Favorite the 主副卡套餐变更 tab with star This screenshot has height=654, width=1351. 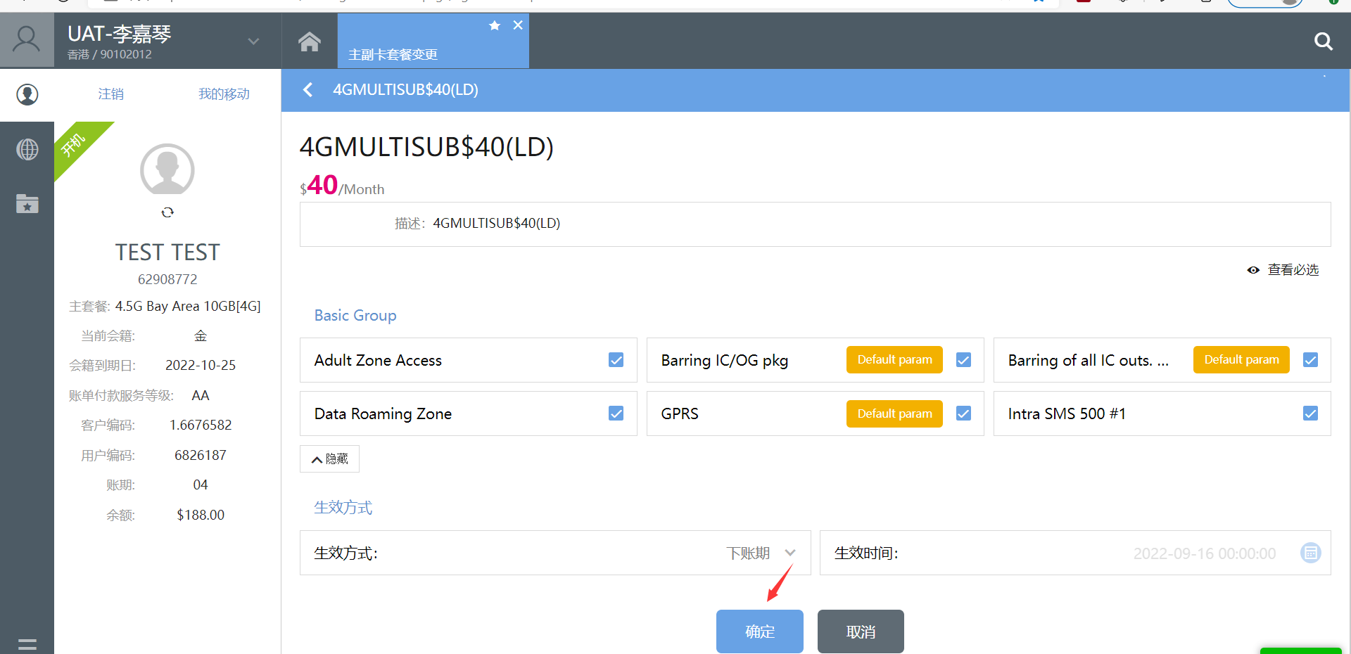click(495, 25)
